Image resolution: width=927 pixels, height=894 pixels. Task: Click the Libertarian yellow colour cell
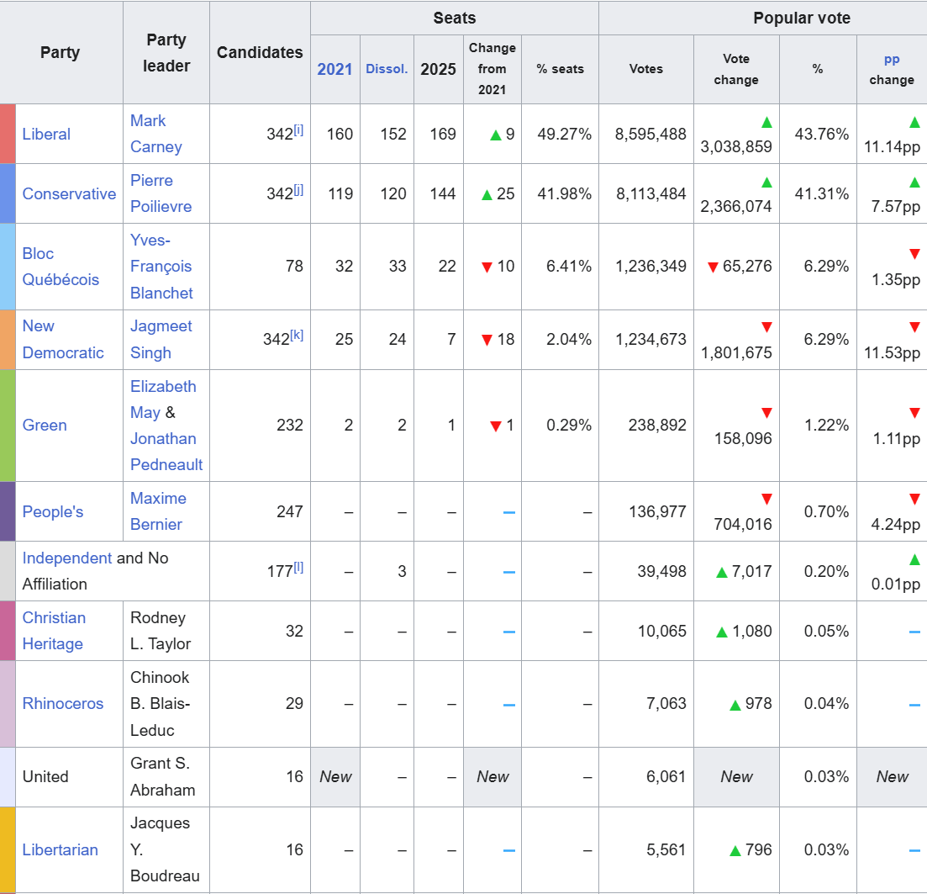(x=8, y=849)
